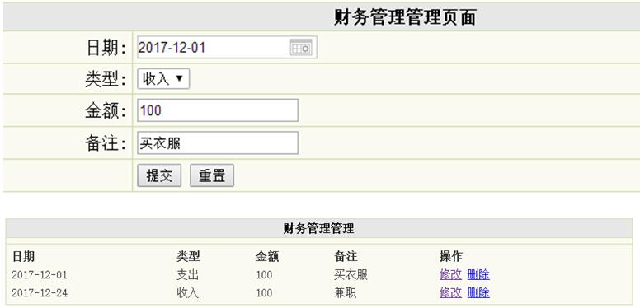
Task: Click the 100 amount in the 兼职 row
Action: pos(264,293)
